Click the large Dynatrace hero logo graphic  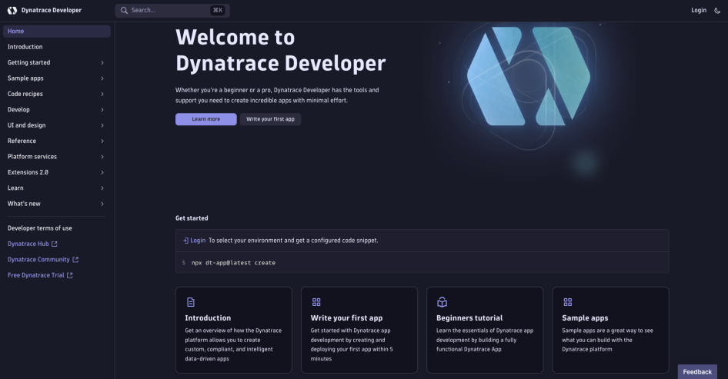[x=529, y=77]
